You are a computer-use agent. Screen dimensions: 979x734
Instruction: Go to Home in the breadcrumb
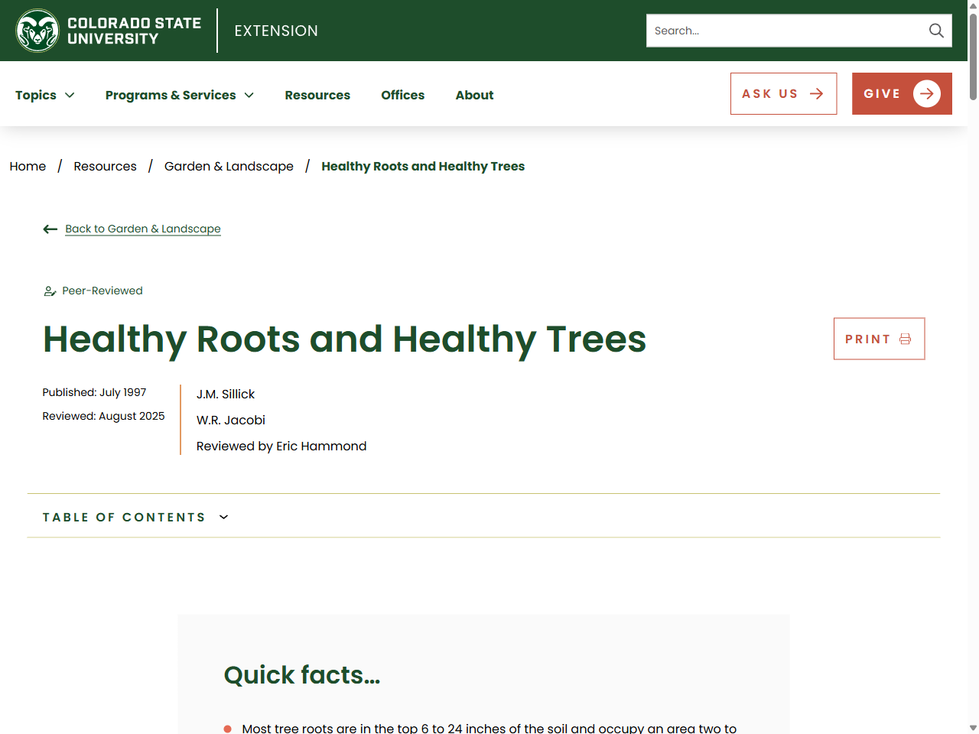[x=28, y=167]
